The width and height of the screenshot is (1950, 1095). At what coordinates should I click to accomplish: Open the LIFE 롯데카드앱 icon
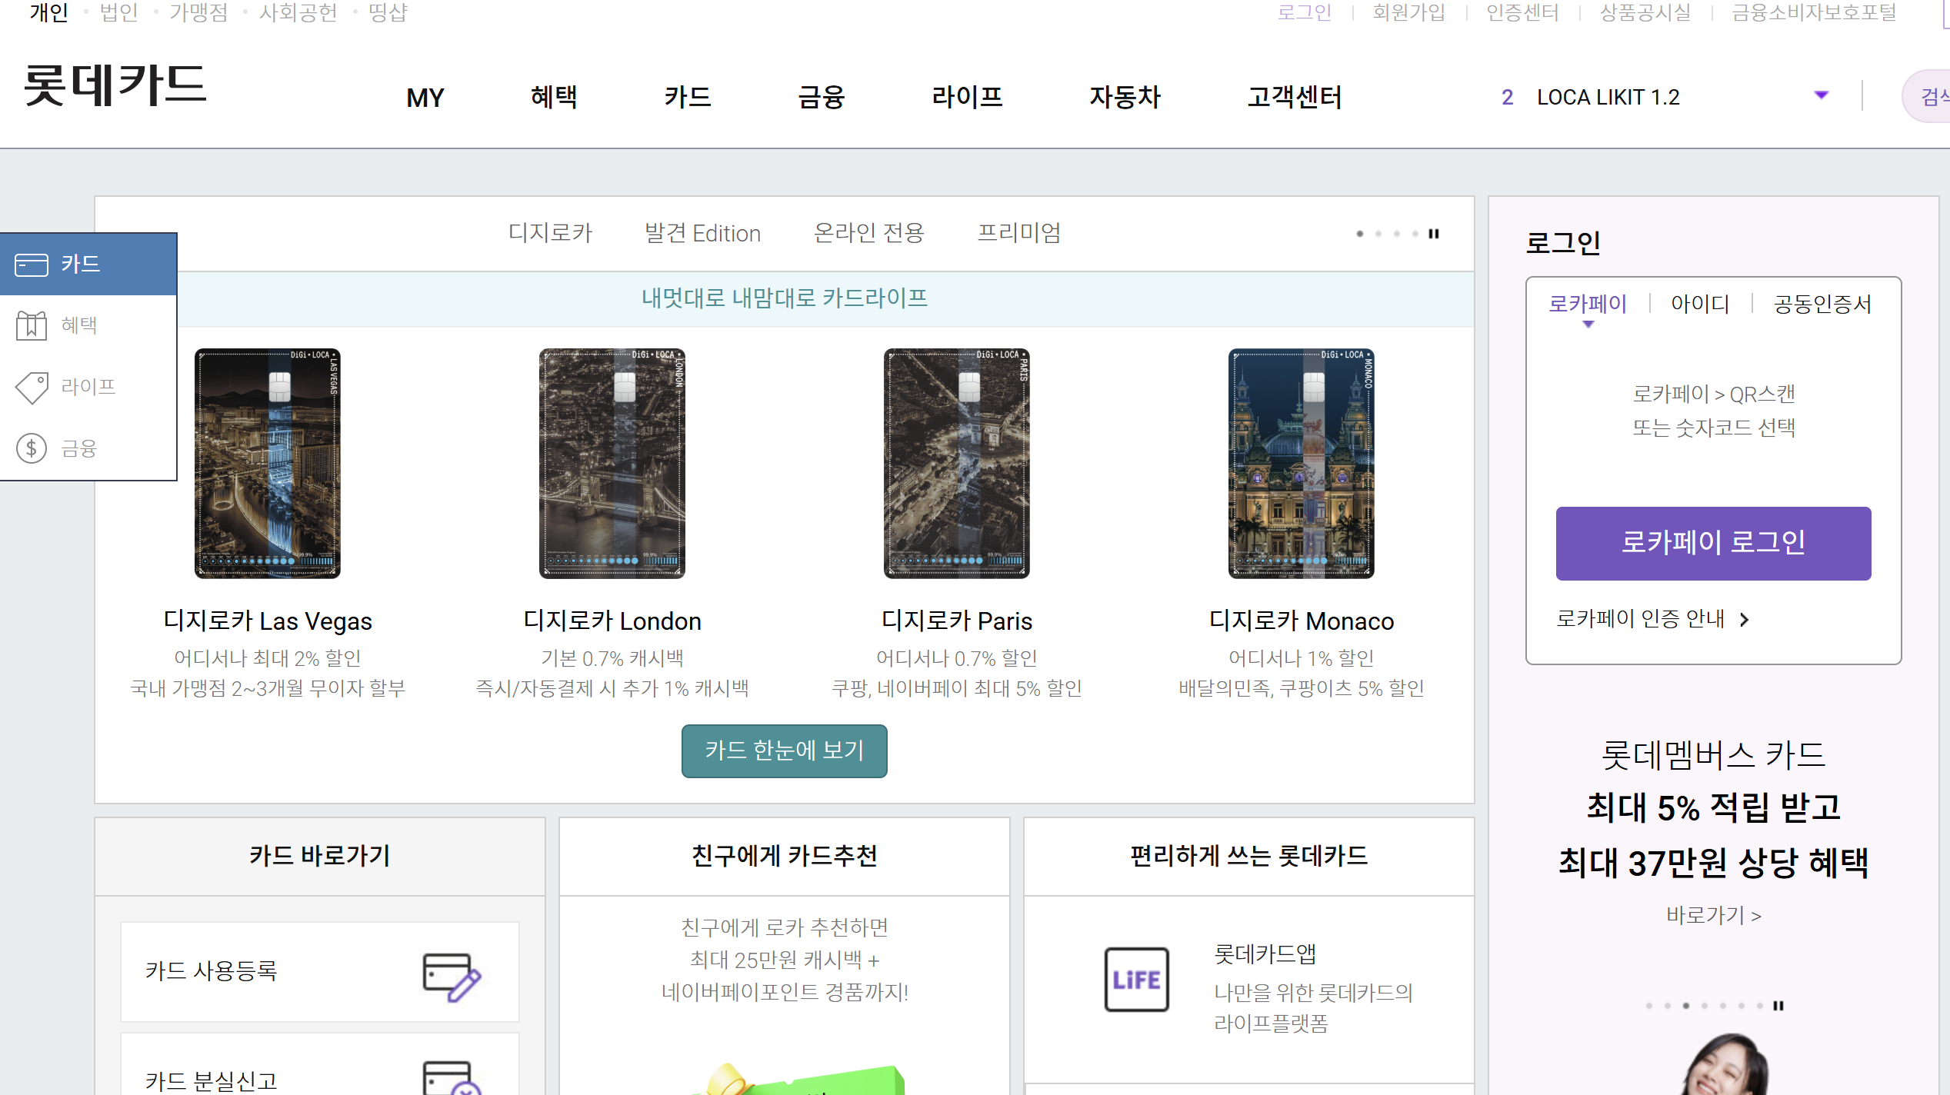click(x=1136, y=979)
